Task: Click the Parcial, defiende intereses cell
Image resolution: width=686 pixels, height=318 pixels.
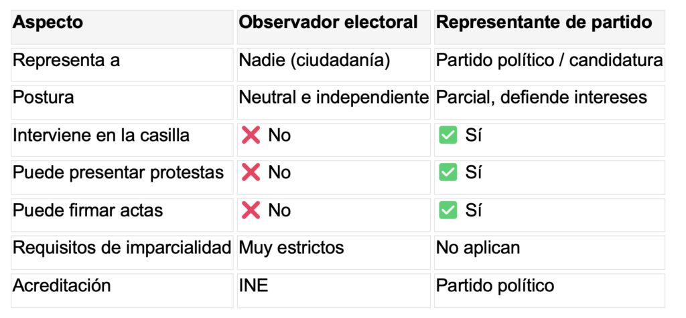Action: pos(541,98)
